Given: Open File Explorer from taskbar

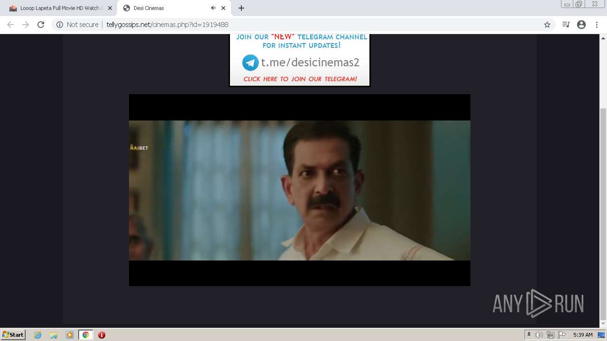Looking at the screenshot, I should click(54, 335).
